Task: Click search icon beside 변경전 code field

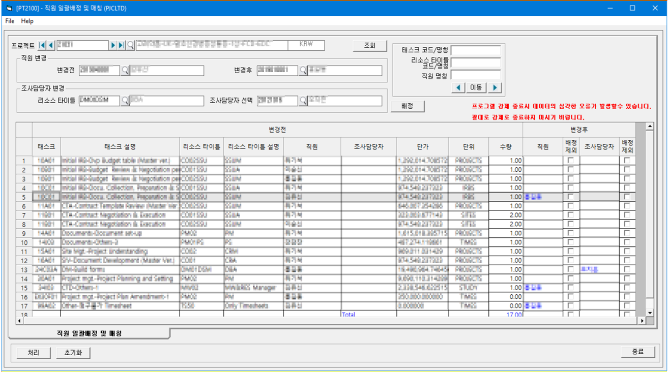Action: coord(125,71)
